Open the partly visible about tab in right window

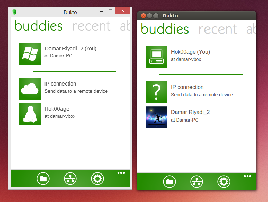(251, 29)
